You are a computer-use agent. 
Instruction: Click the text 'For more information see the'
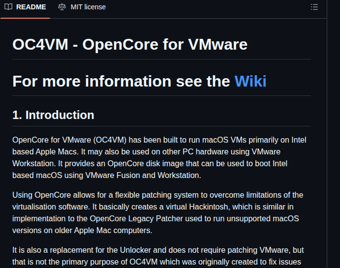(x=121, y=81)
